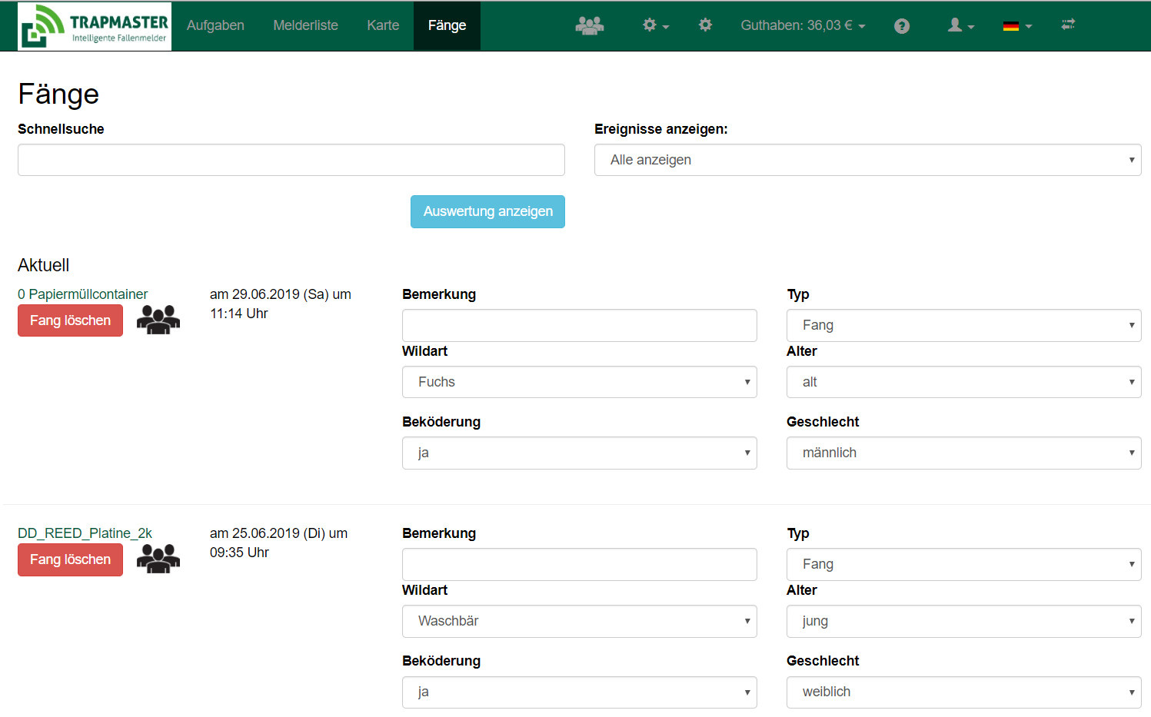This screenshot has width=1151, height=717.
Task: Click the 'Fänge' page heading
Action: pyautogui.click(x=58, y=94)
